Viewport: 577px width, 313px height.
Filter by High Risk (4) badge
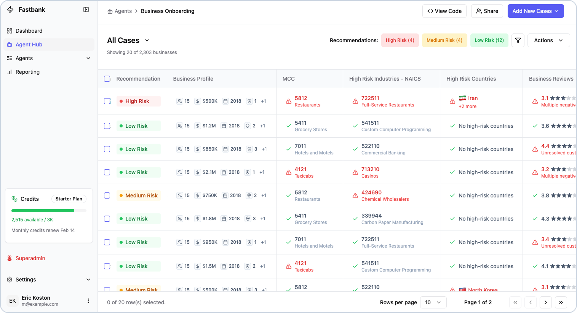click(400, 40)
